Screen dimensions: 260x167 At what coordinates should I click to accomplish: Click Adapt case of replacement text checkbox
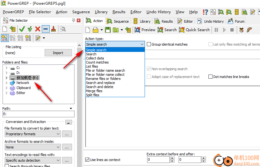point(149,77)
